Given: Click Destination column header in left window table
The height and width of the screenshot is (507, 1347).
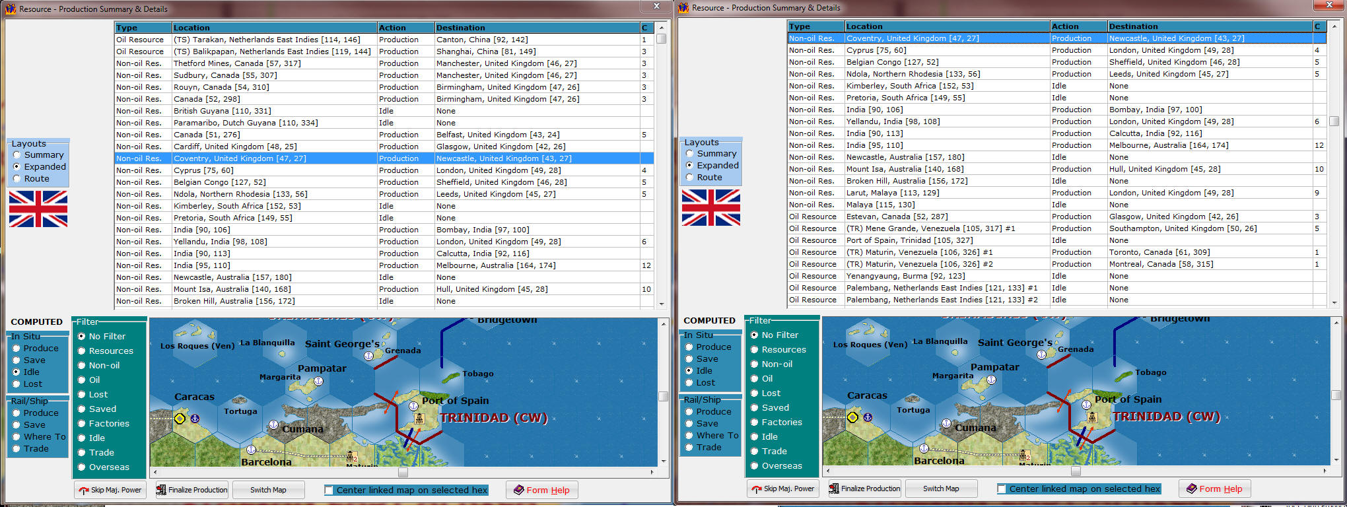Looking at the screenshot, I should pyautogui.click(x=537, y=28).
